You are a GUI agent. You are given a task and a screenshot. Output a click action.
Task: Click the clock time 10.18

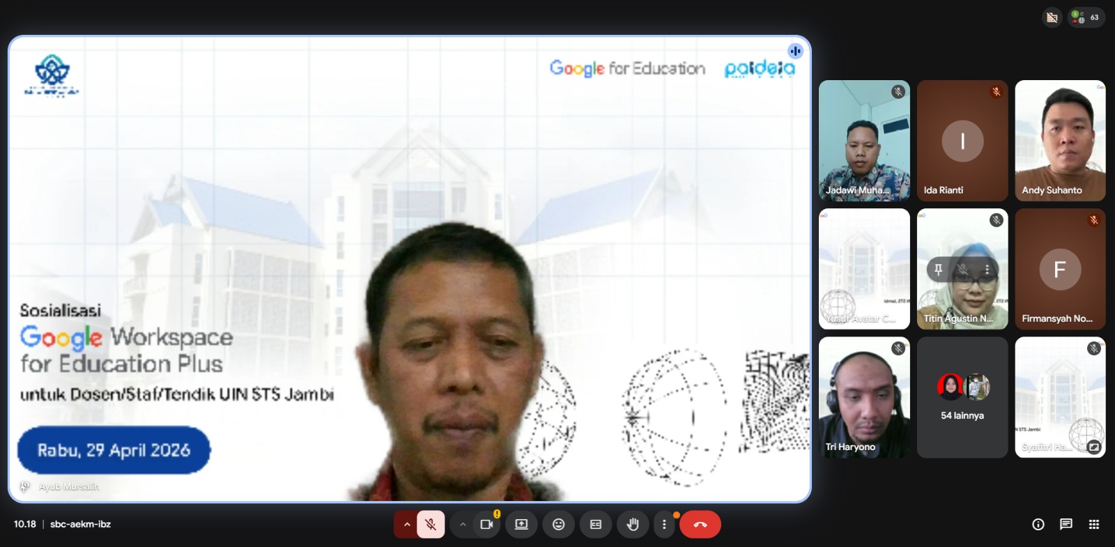[x=25, y=524]
